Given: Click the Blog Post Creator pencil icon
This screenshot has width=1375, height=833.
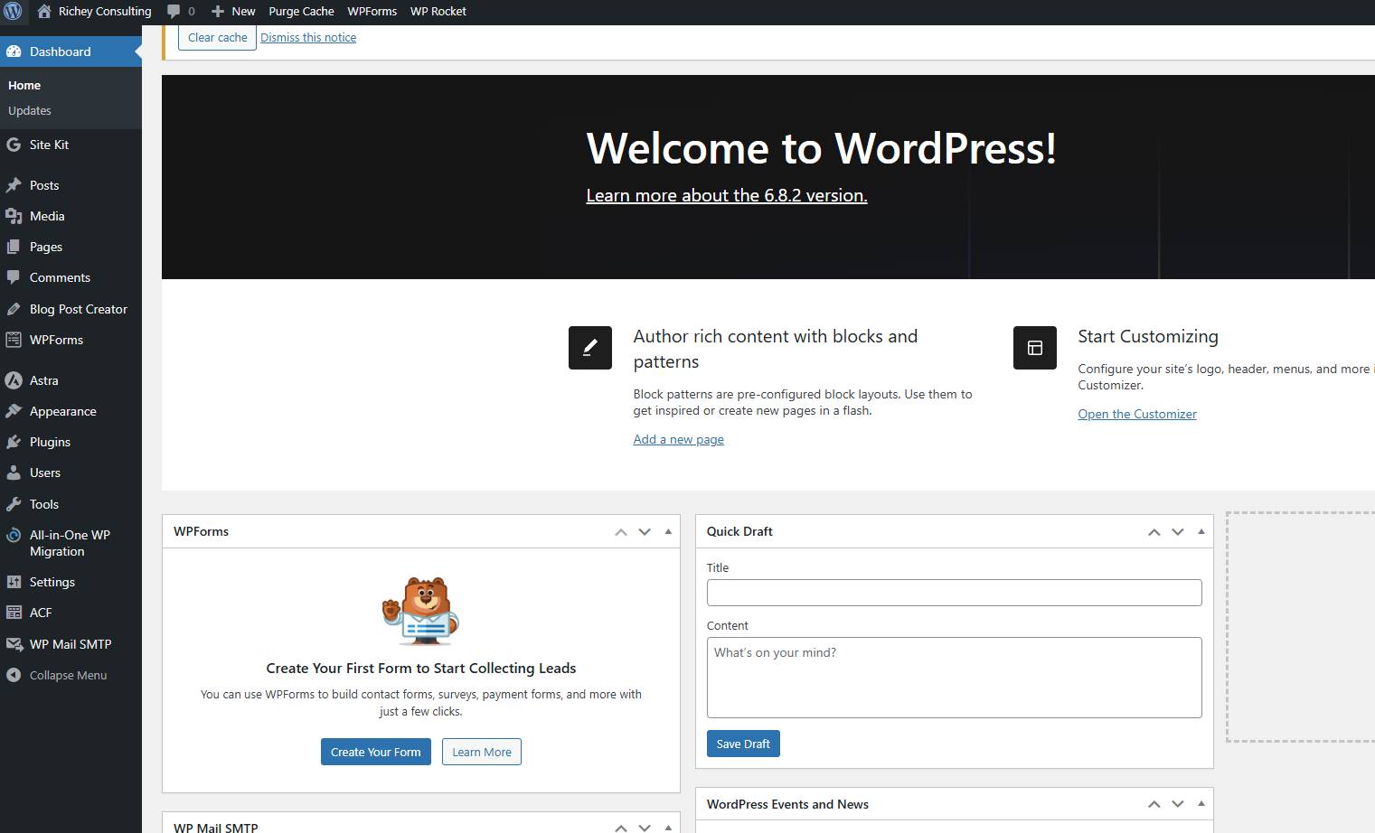Looking at the screenshot, I should click(14, 309).
